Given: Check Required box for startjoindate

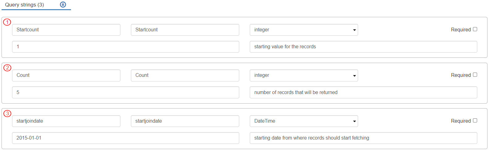Looking at the screenshot, I should (475, 120).
